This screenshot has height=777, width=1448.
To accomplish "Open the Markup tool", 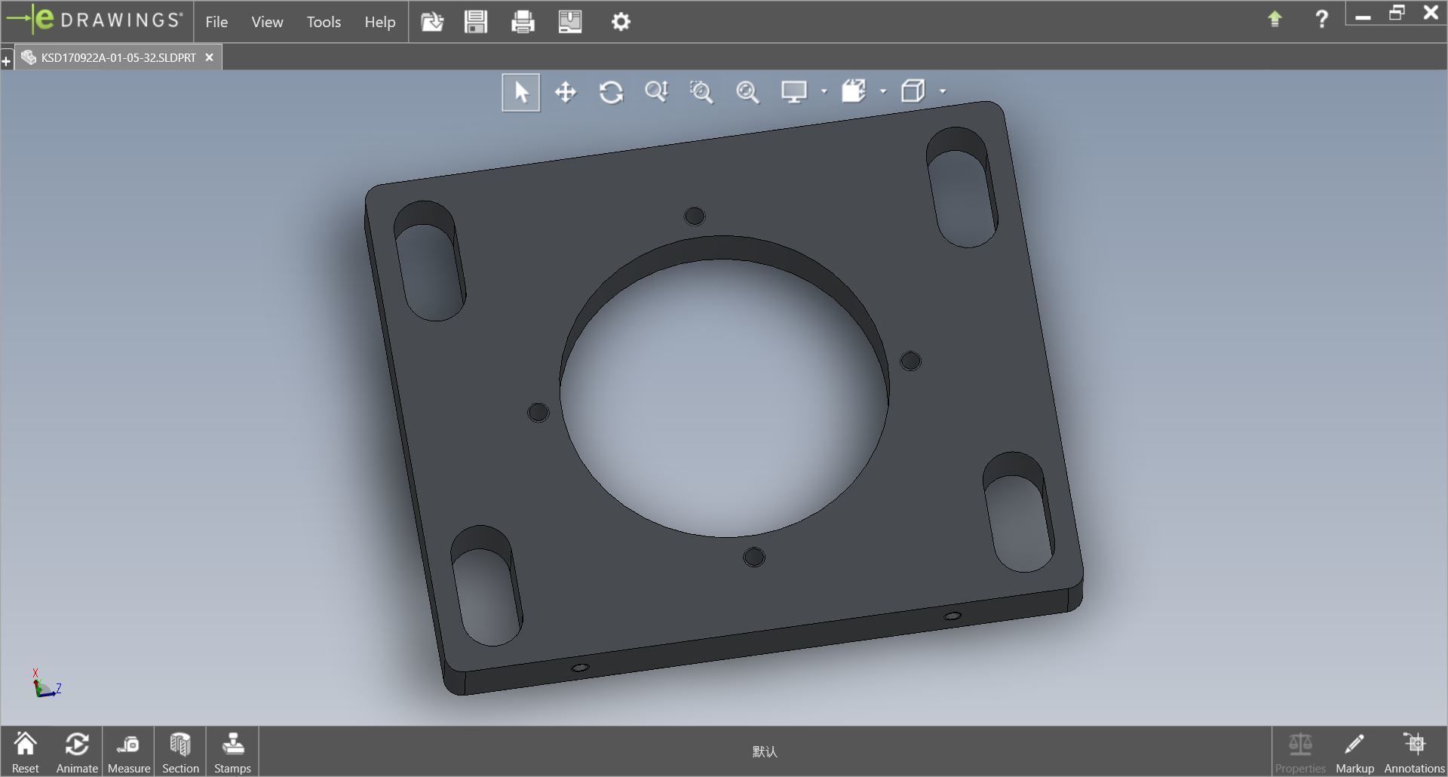I will coord(1354,752).
